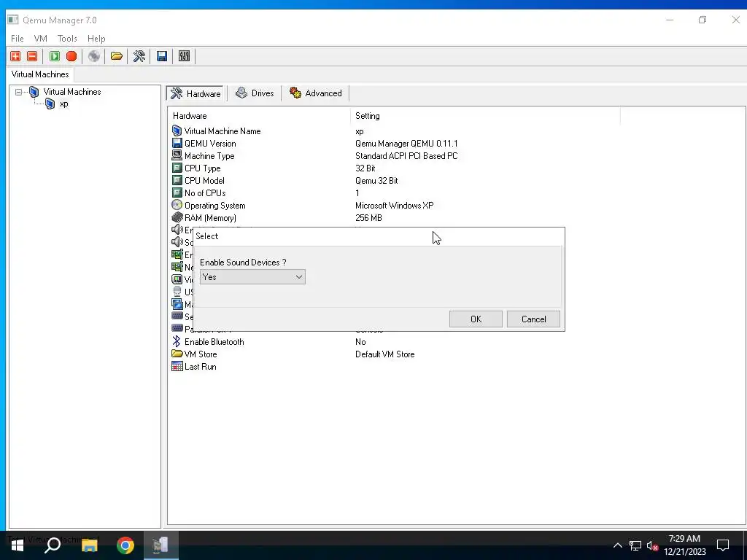Click the red minus delete VM toolbar icon
The height and width of the screenshot is (560, 747).
32,56
